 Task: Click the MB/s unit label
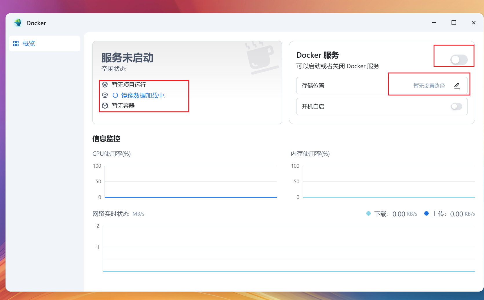139,214
